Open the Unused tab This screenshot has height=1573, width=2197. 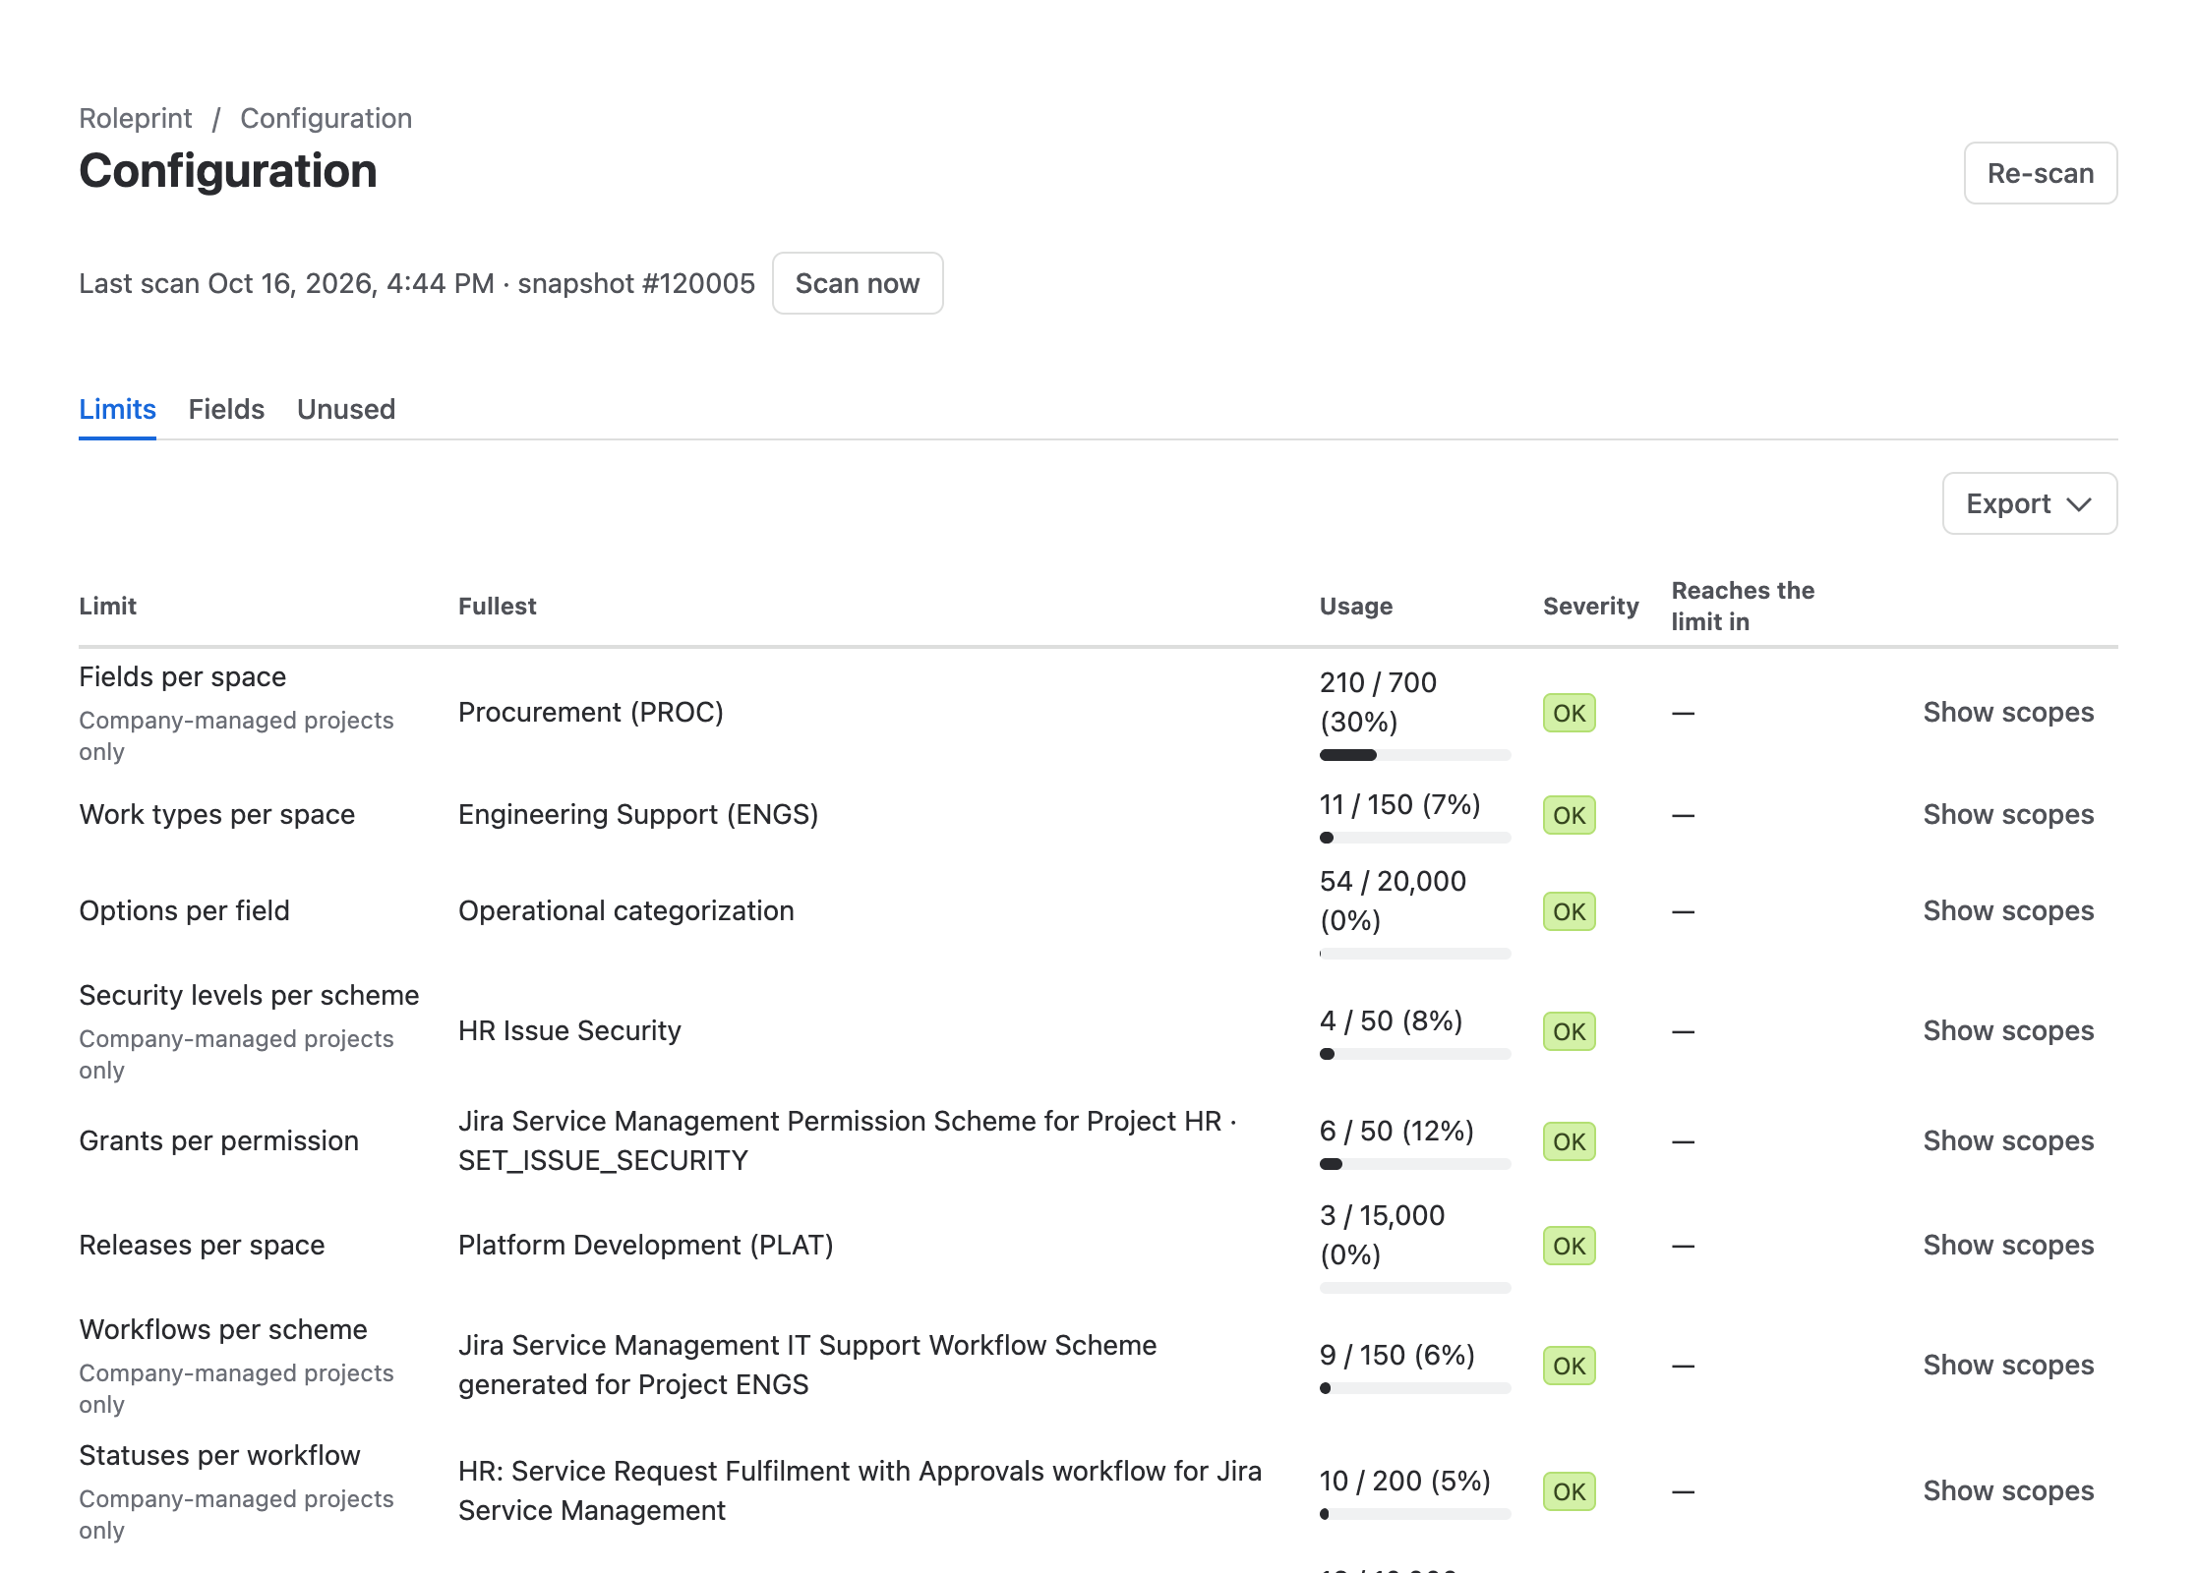point(346,409)
